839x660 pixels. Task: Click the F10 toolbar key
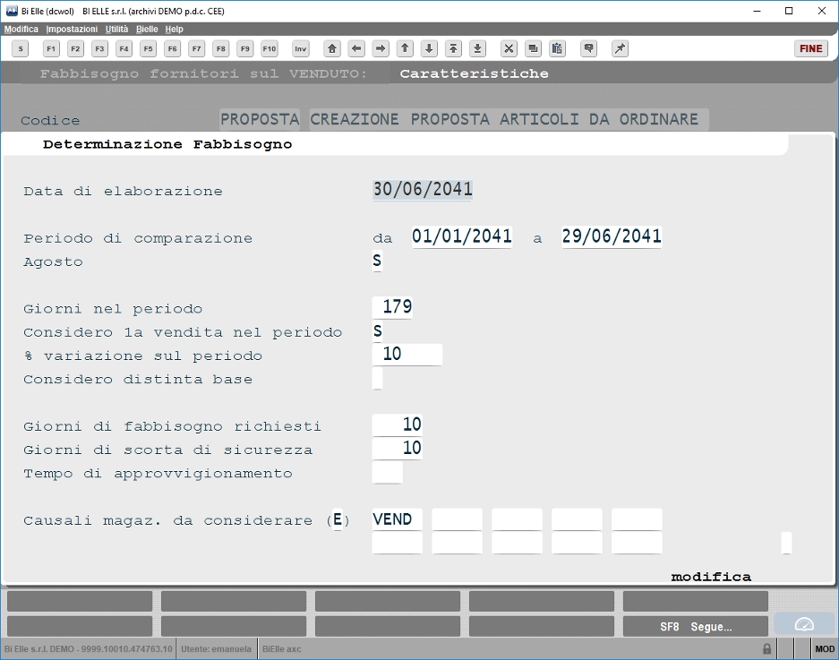click(270, 48)
